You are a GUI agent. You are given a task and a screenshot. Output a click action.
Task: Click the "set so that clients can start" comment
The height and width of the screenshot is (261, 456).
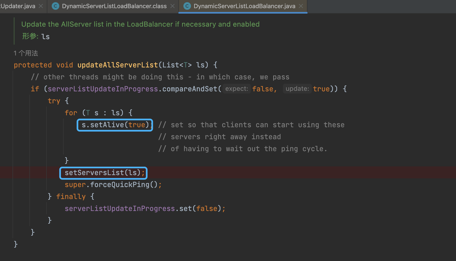(x=251, y=125)
